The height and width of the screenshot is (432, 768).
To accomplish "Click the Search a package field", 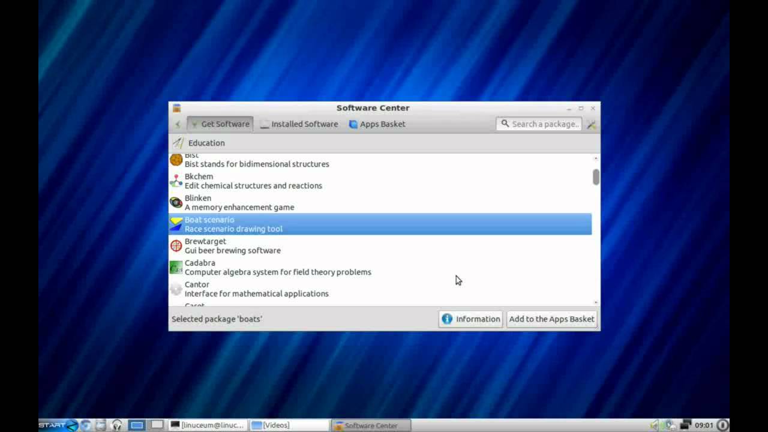I will click(x=539, y=124).
